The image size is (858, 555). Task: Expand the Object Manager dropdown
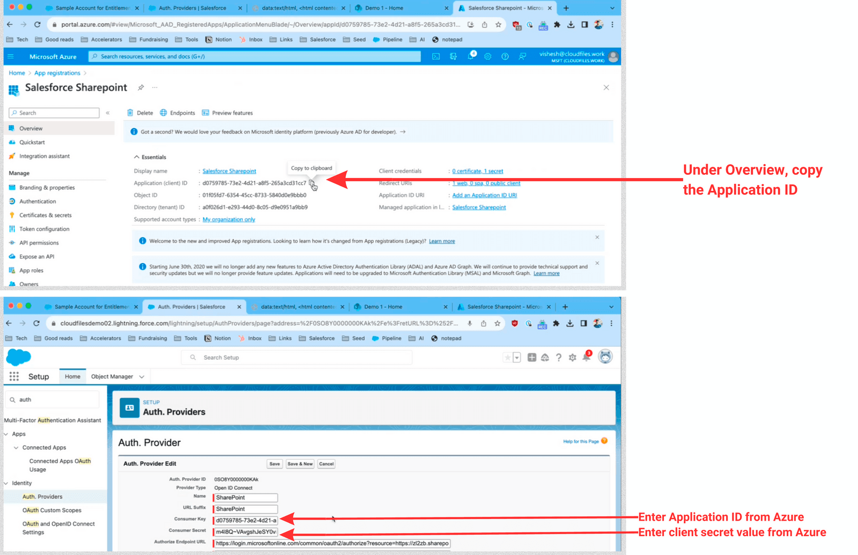pyautogui.click(x=141, y=376)
